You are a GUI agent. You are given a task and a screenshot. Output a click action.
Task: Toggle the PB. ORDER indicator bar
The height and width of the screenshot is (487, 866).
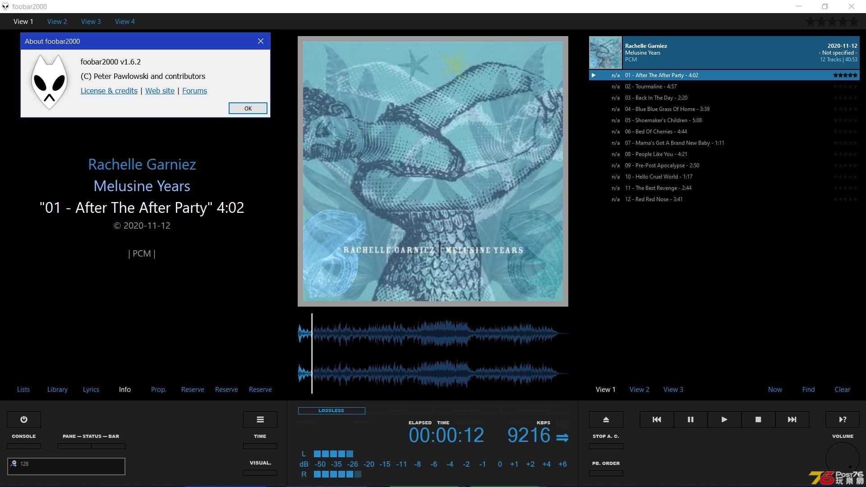coord(606,473)
